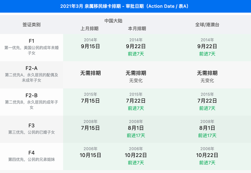
Task: Click 前进7天 under F4 本月排期
Action: 136,163
